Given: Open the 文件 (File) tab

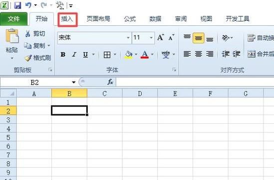Looking at the screenshot, I should [x=13, y=19].
